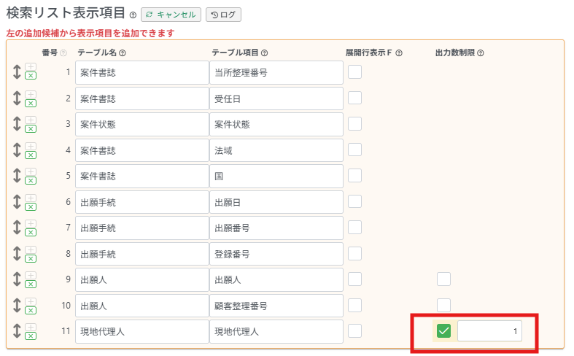Click the green delete icon on row 8
This screenshot has width=574, height=356.
31,258
